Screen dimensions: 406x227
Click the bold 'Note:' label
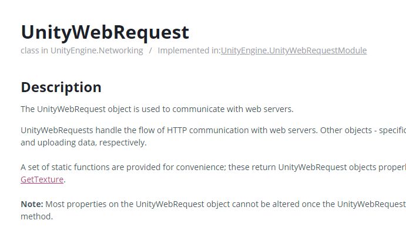pos(32,204)
